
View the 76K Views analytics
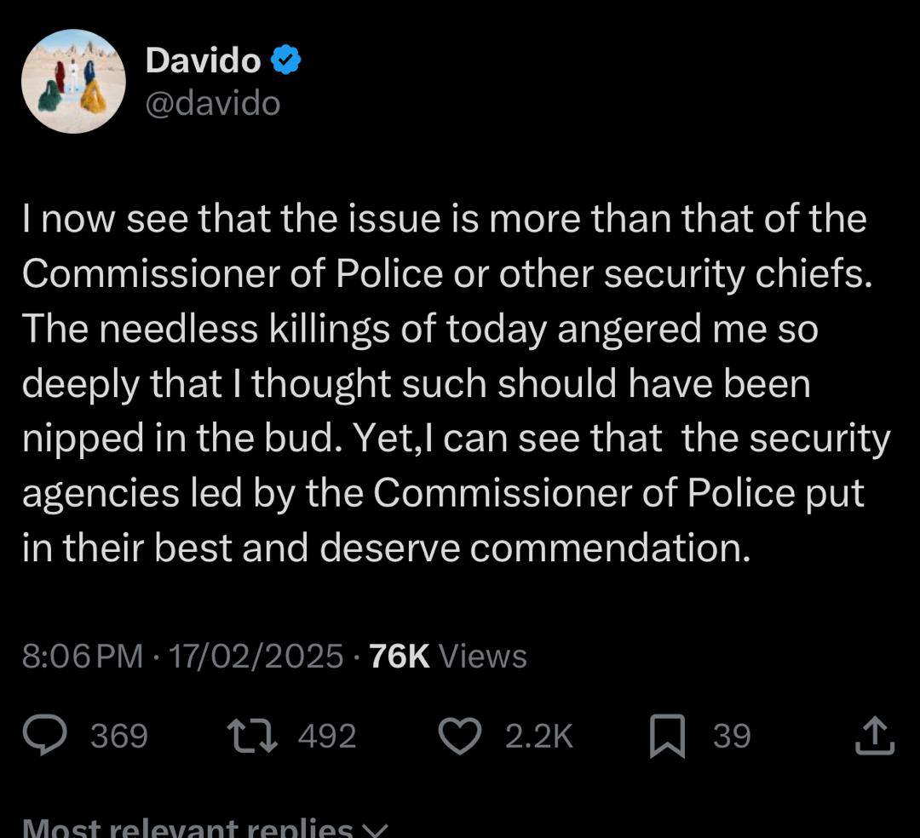tap(448, 656)
